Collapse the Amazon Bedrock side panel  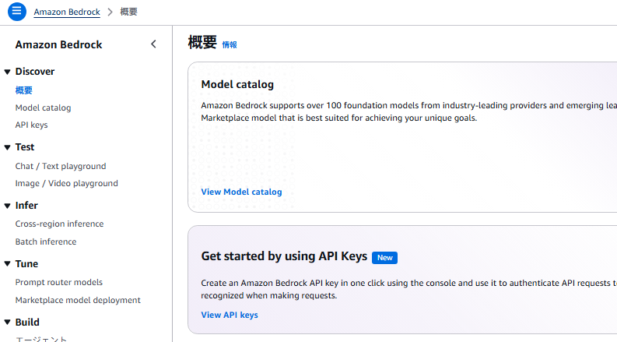[x=153, y=44]
